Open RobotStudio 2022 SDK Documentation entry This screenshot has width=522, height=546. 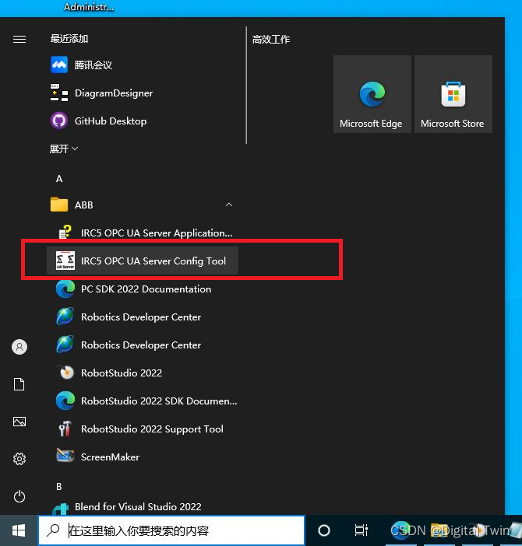click(158, 401)
